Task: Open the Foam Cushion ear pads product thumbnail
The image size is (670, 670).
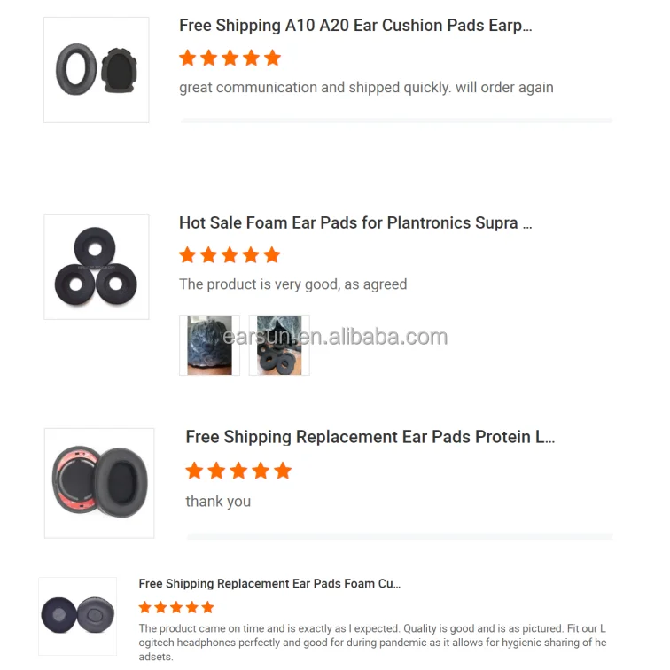Action: click(x=77, y=616)
